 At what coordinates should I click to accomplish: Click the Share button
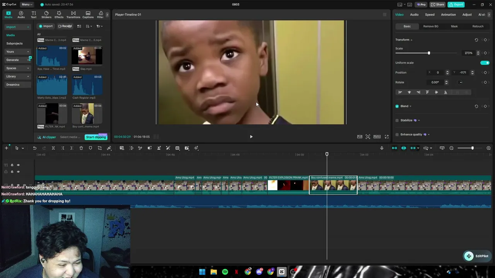438,5
